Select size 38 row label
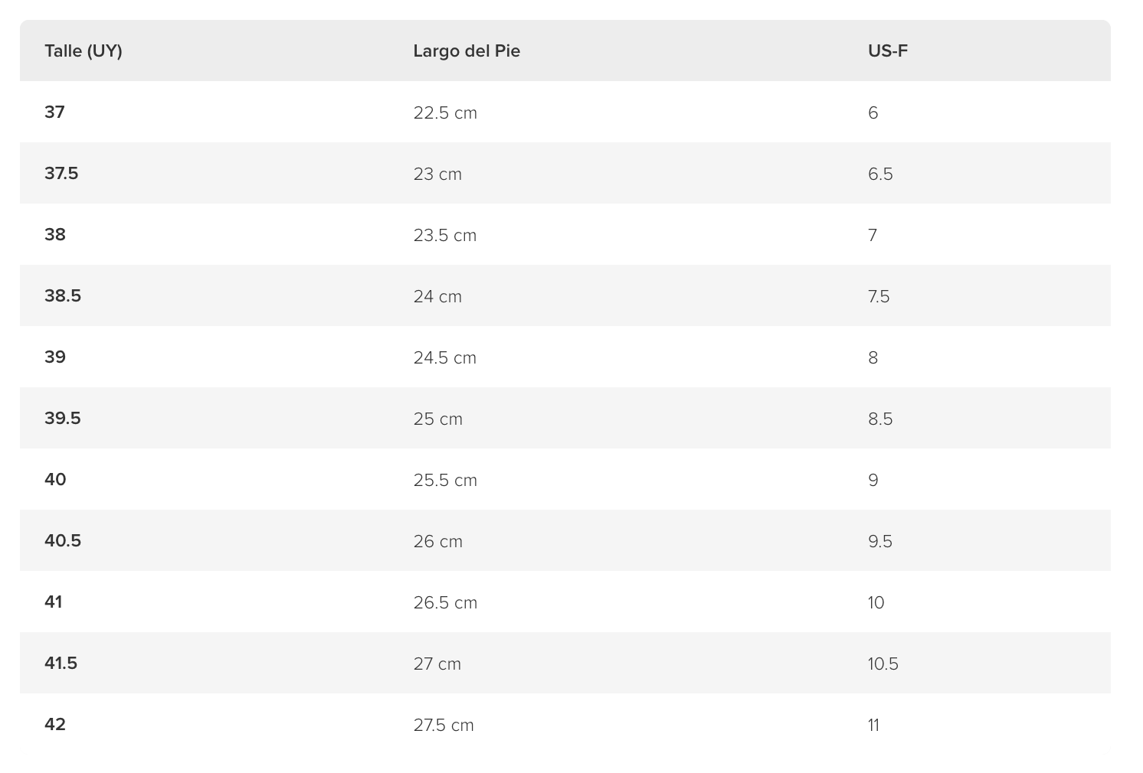This screenshot has width=1143, height=773. coord(55,235)
